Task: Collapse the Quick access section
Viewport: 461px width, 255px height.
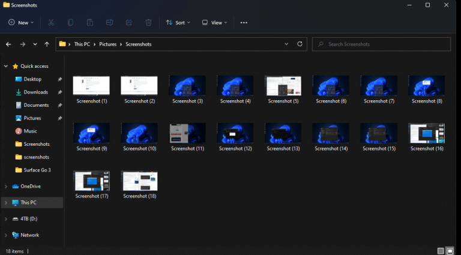Action: pos(6,67)
